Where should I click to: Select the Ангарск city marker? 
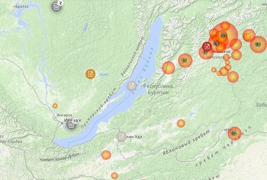(x=55, y=118)
